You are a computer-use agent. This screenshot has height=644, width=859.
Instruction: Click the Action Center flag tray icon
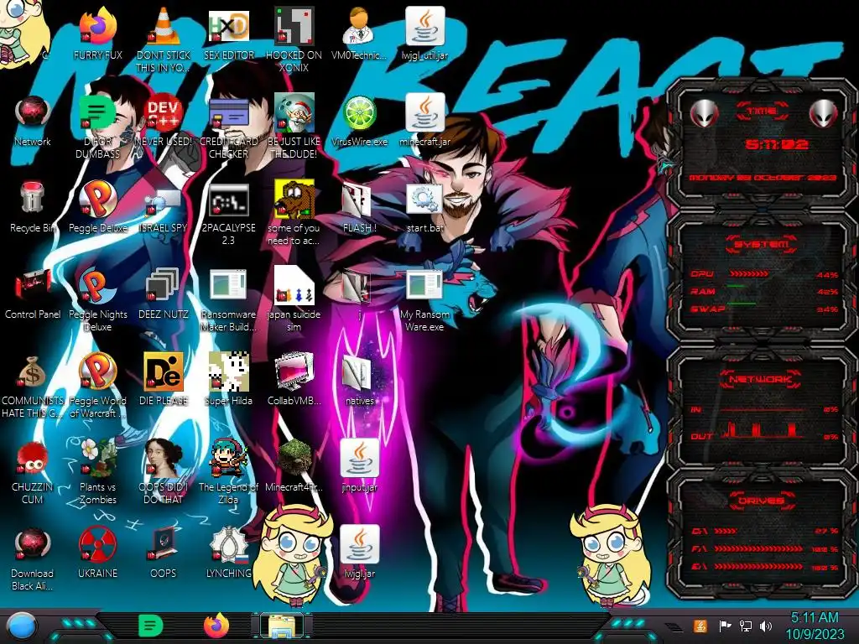(x=725, y=626)
